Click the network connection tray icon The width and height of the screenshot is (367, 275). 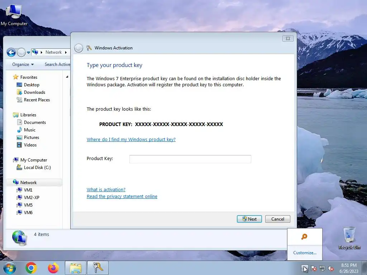(x=322, y=269)
